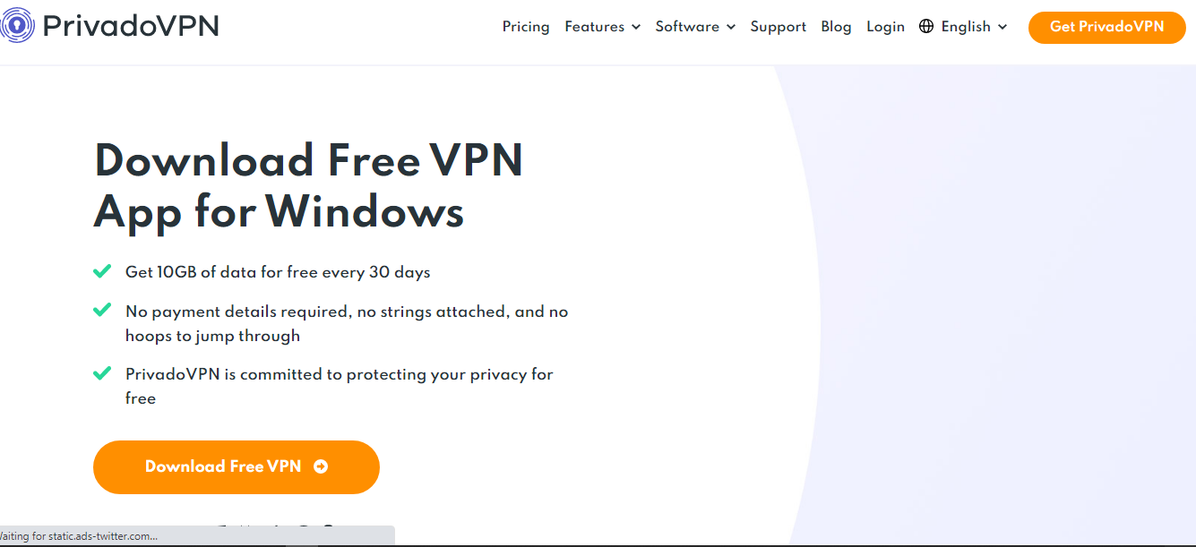Click the Download Free VPN button

(x=237, y=466)
